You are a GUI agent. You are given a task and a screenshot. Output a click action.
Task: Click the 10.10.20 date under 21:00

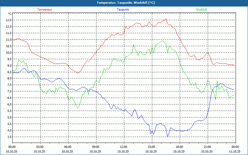click(x=207, y=151)
